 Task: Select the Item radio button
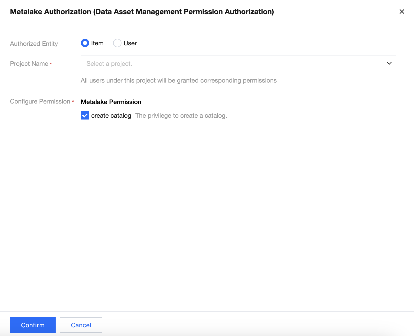[85, 43]
